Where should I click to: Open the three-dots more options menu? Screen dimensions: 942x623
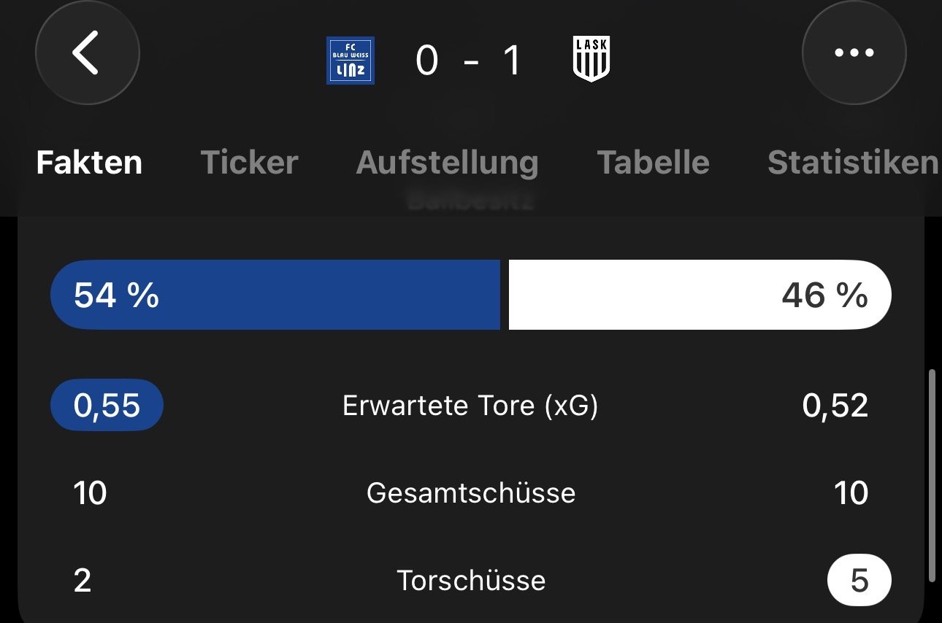[x=854, y=54]
